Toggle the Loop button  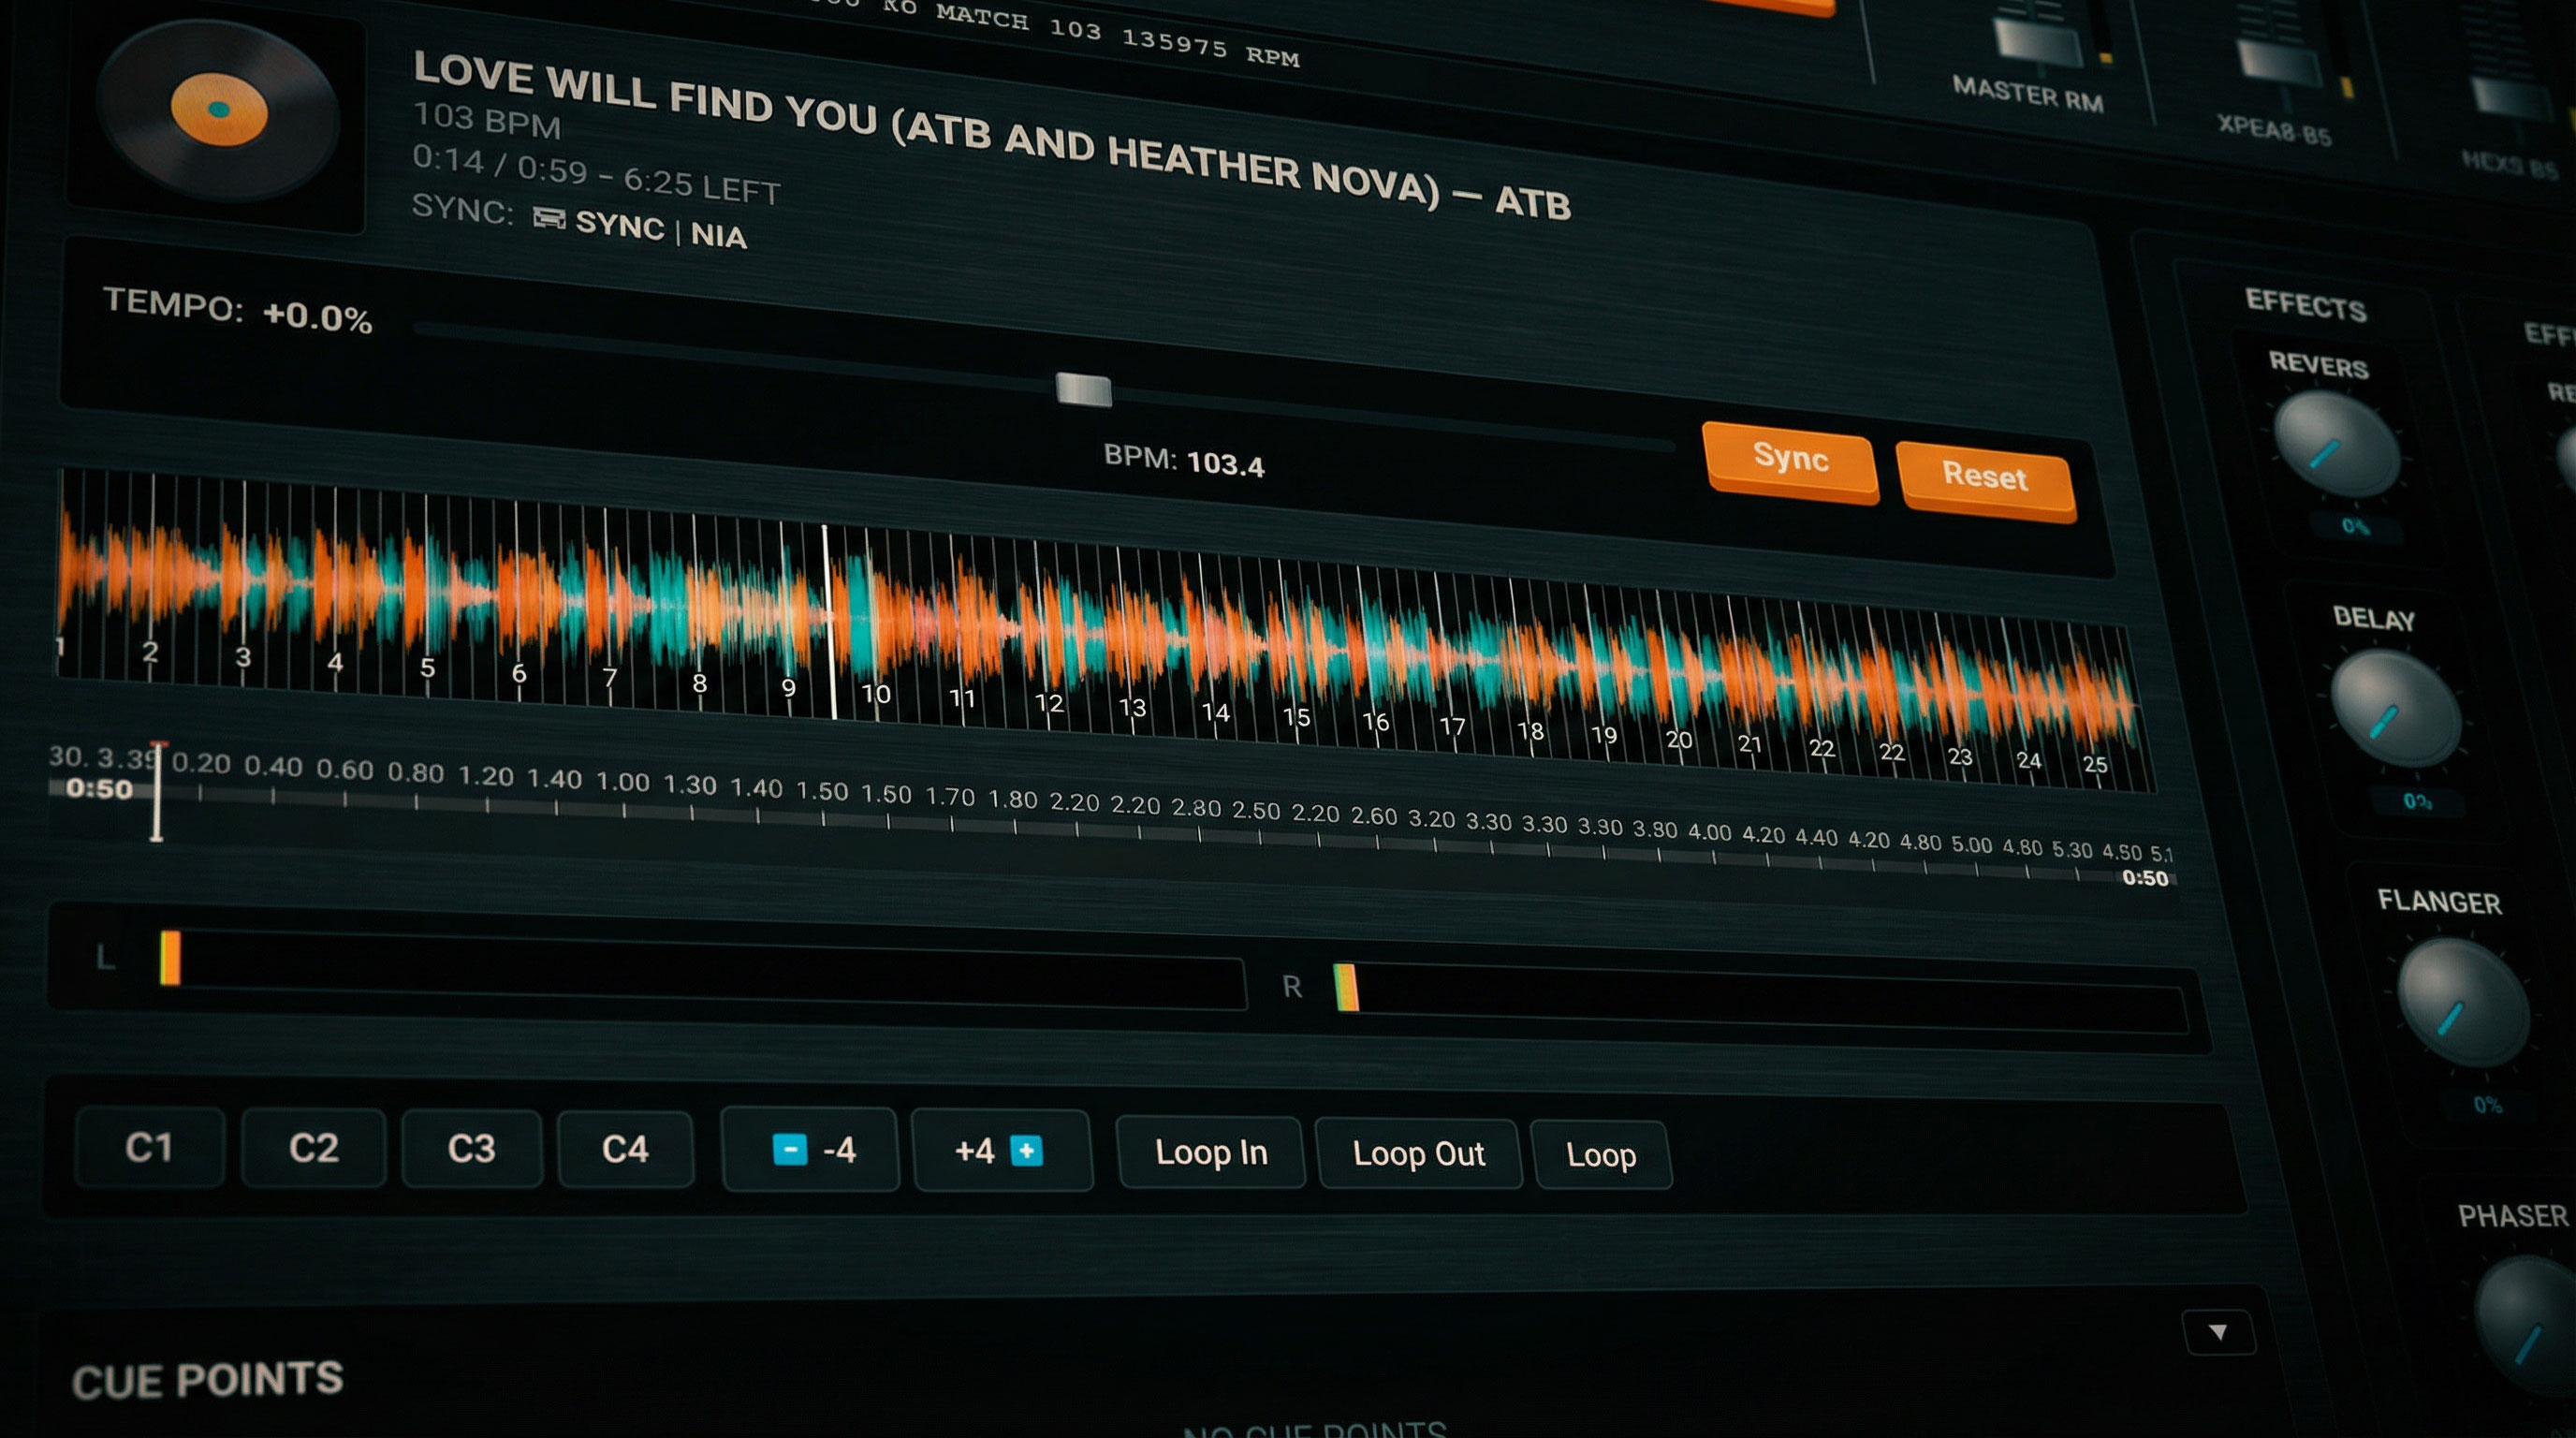[1600, 1155]
